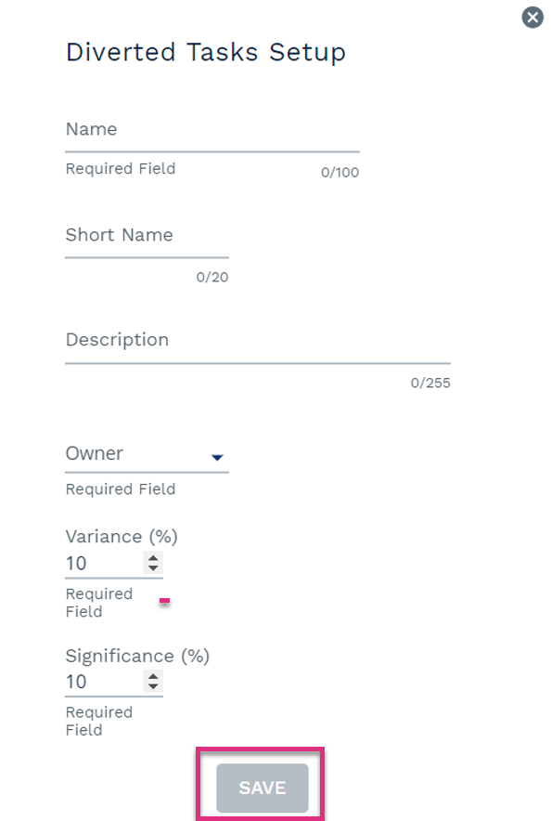Select the Variance (%) value field
Screen dimensions: 551x821
[104, 564]
